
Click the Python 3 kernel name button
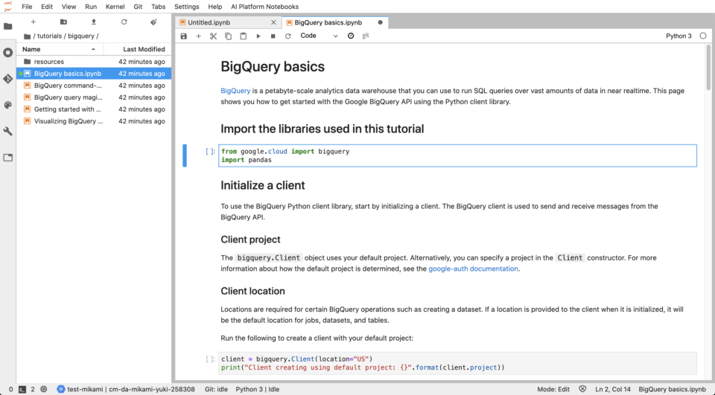pyautogui.click(x=679, y=36)
